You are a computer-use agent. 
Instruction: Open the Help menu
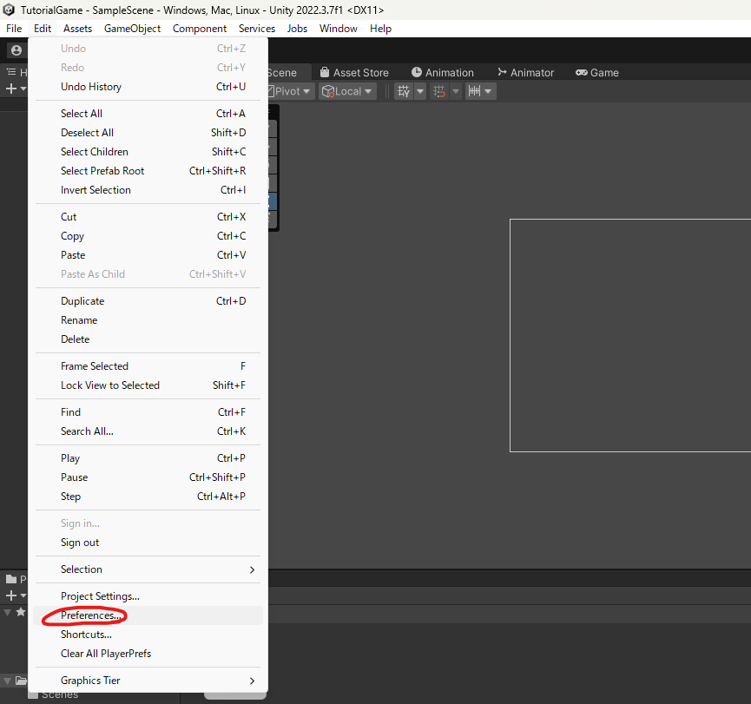click(380, 29)
